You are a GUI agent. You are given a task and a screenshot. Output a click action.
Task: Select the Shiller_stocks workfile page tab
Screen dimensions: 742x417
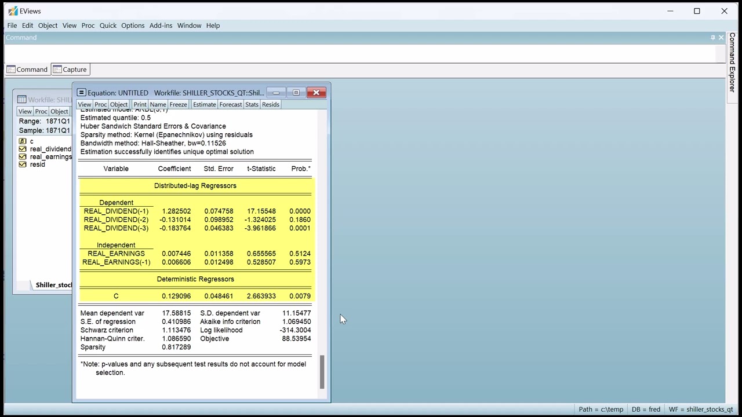(53, 285)
